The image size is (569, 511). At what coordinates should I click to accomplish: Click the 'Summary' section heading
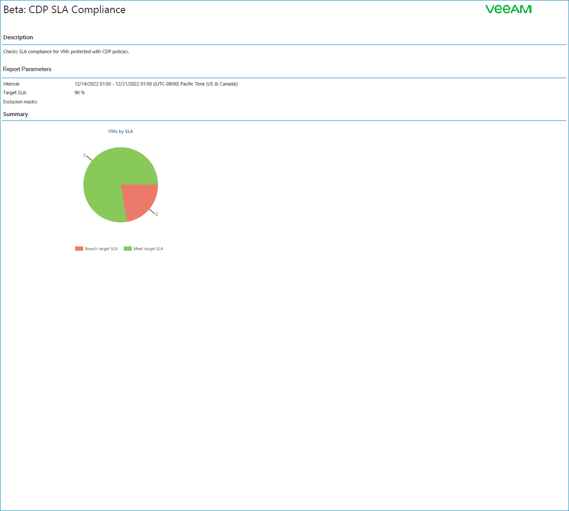click(16, 114)
